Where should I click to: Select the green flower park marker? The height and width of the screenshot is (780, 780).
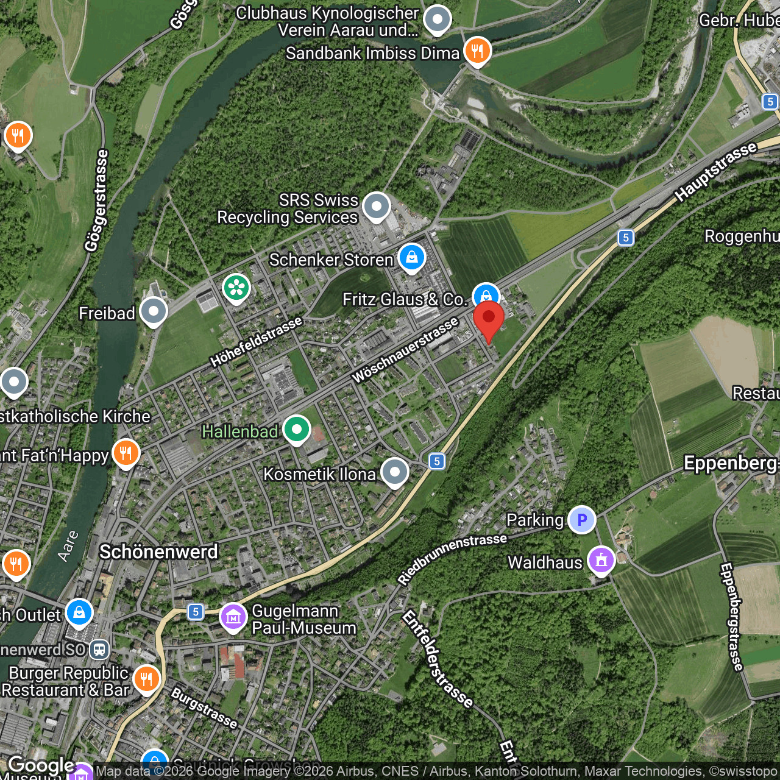[x=236, y=289]
